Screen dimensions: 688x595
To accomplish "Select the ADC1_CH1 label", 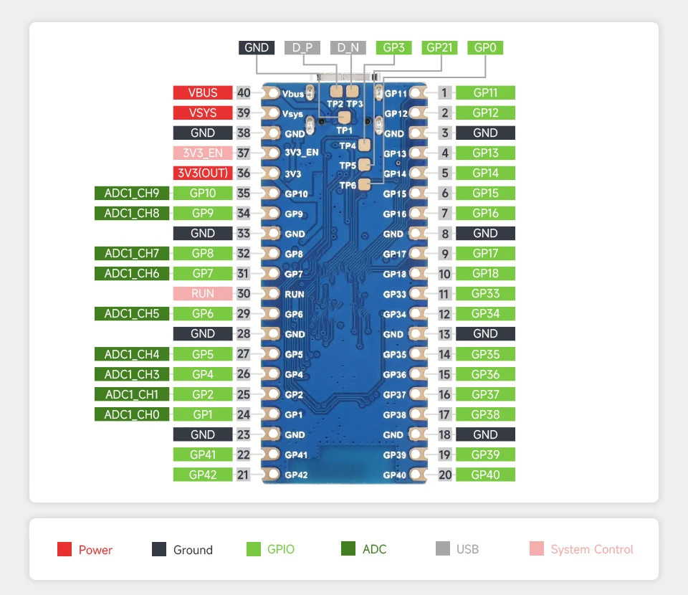I will pyautogui.click(x=132, y=394).
